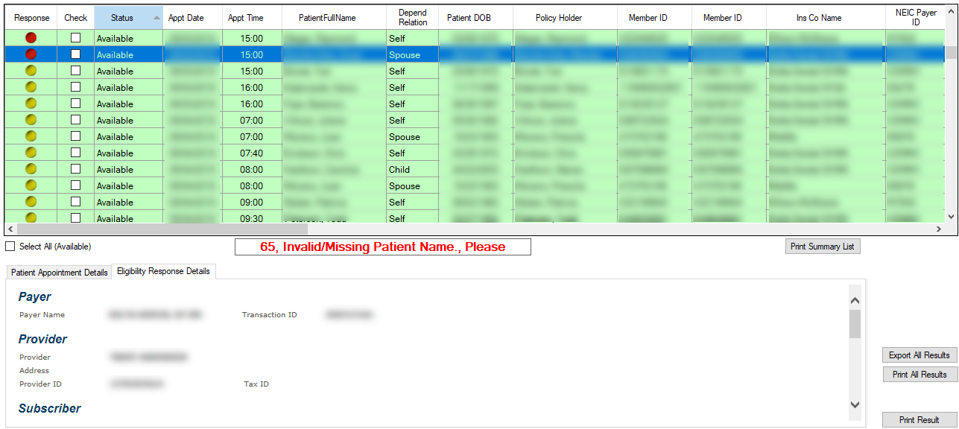Image resolution: width=959 pixels, height=429 pixels.
Task: Click the yellow response indicator on the 09:00 row
Action: (30, 202)
